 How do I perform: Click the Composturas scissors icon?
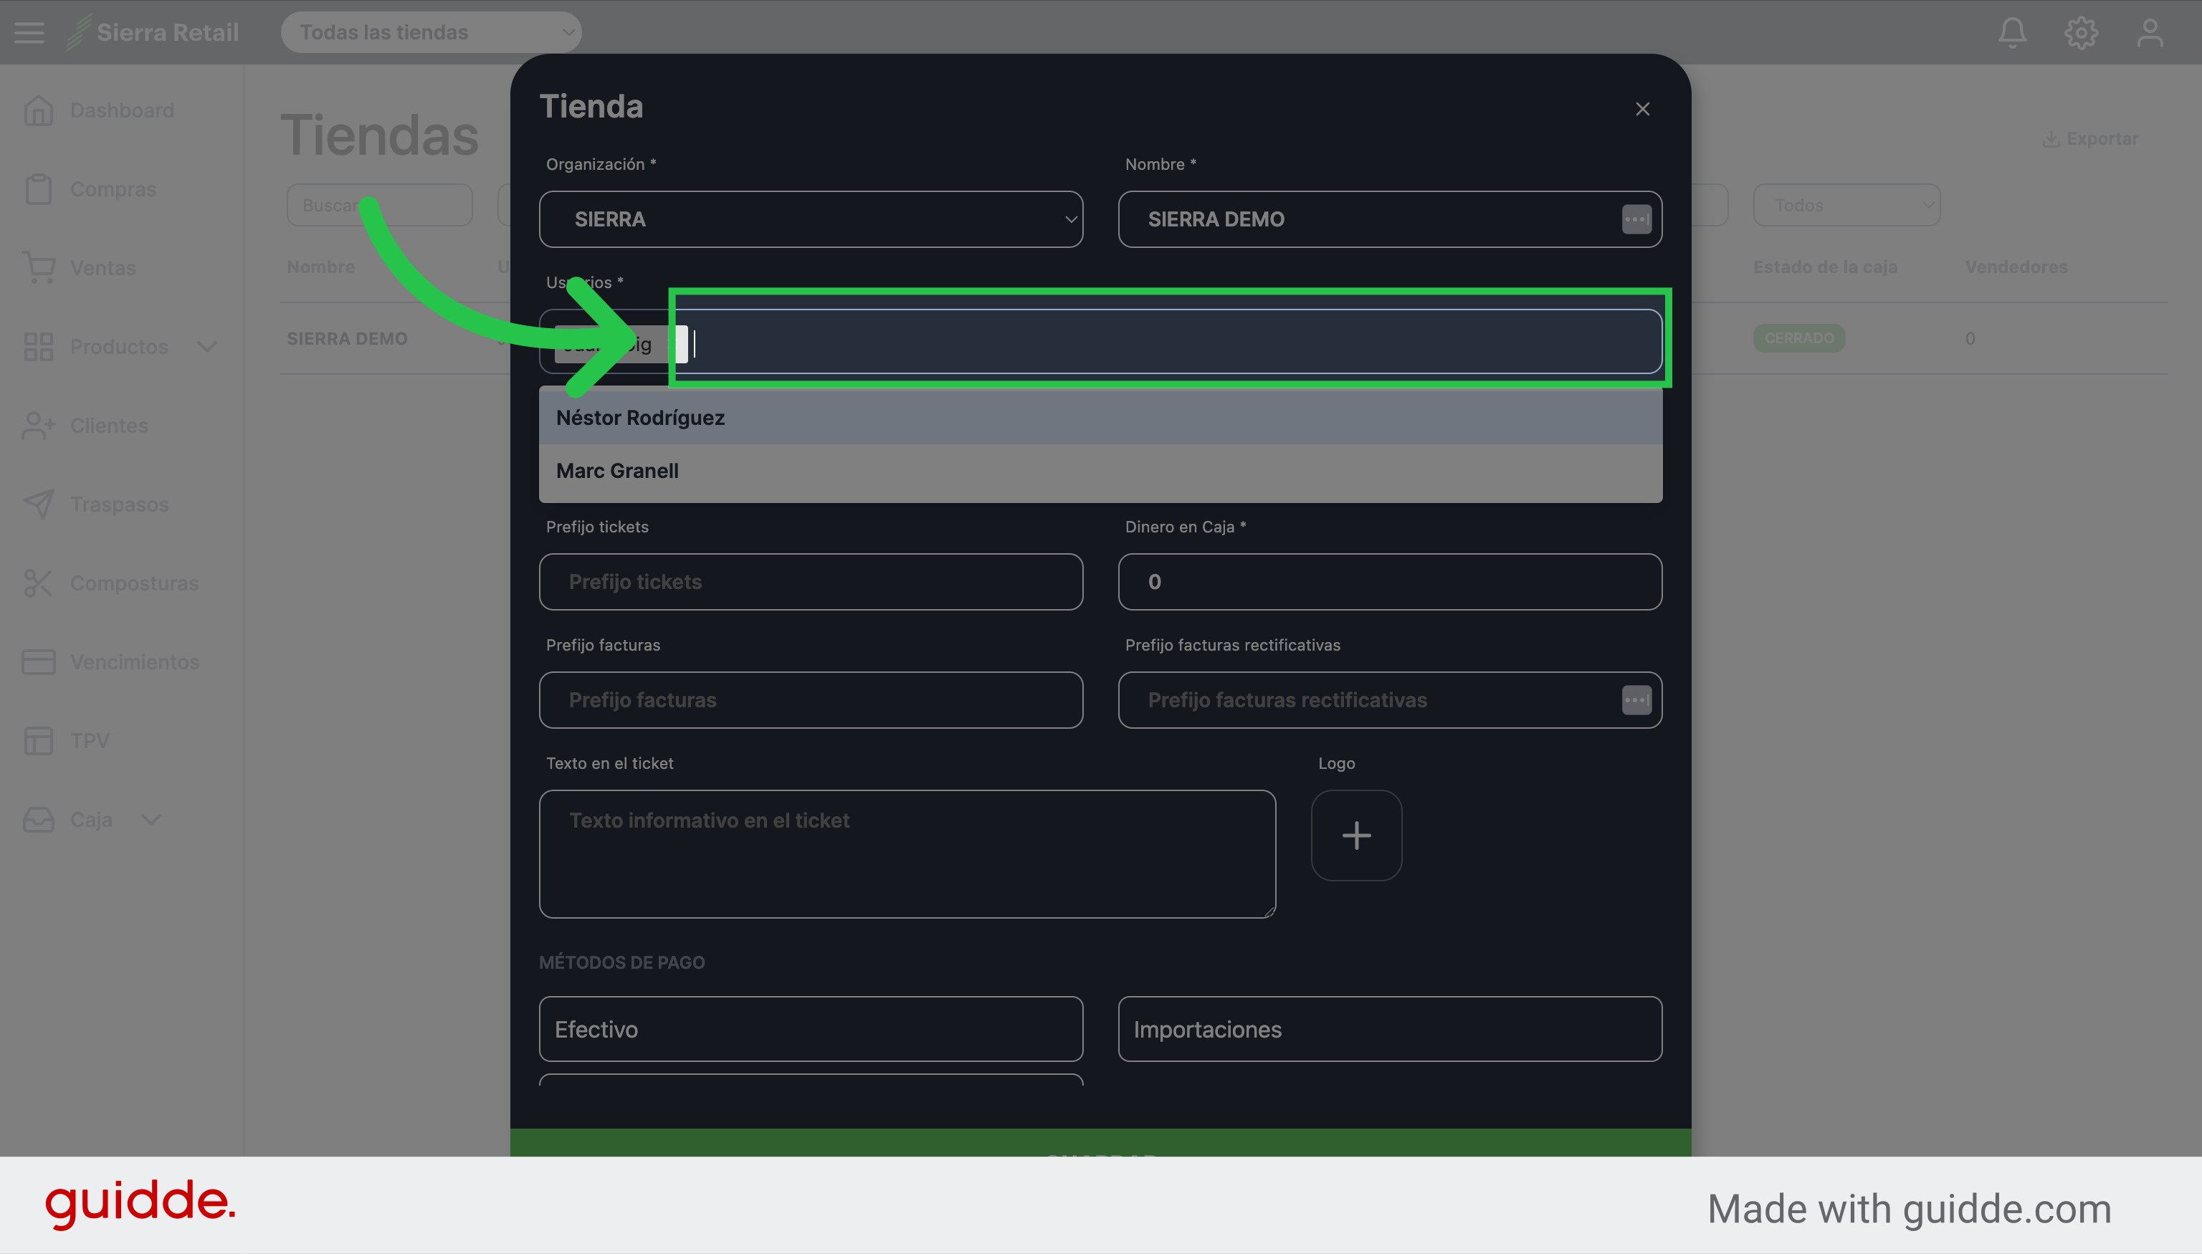pyautogui.click(x=39, y=583)
